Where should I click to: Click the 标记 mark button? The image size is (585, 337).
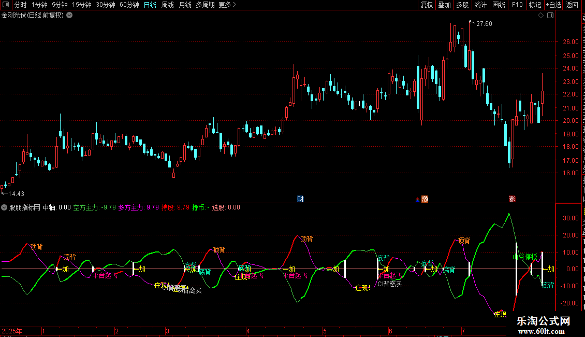[x=535, y=5]
